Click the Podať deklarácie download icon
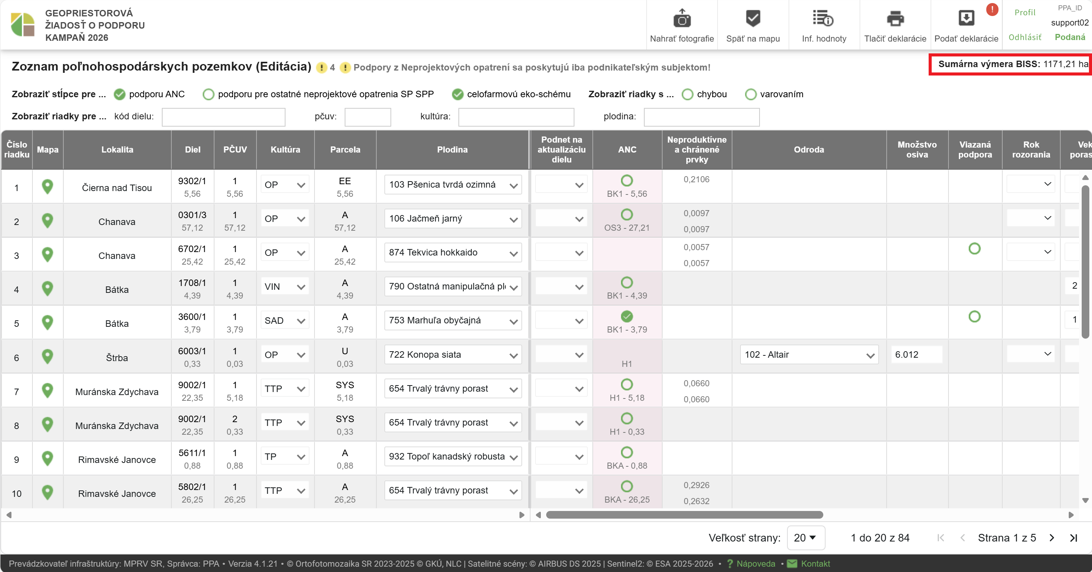Screen dimensions: 1092x572 (966, 19)
